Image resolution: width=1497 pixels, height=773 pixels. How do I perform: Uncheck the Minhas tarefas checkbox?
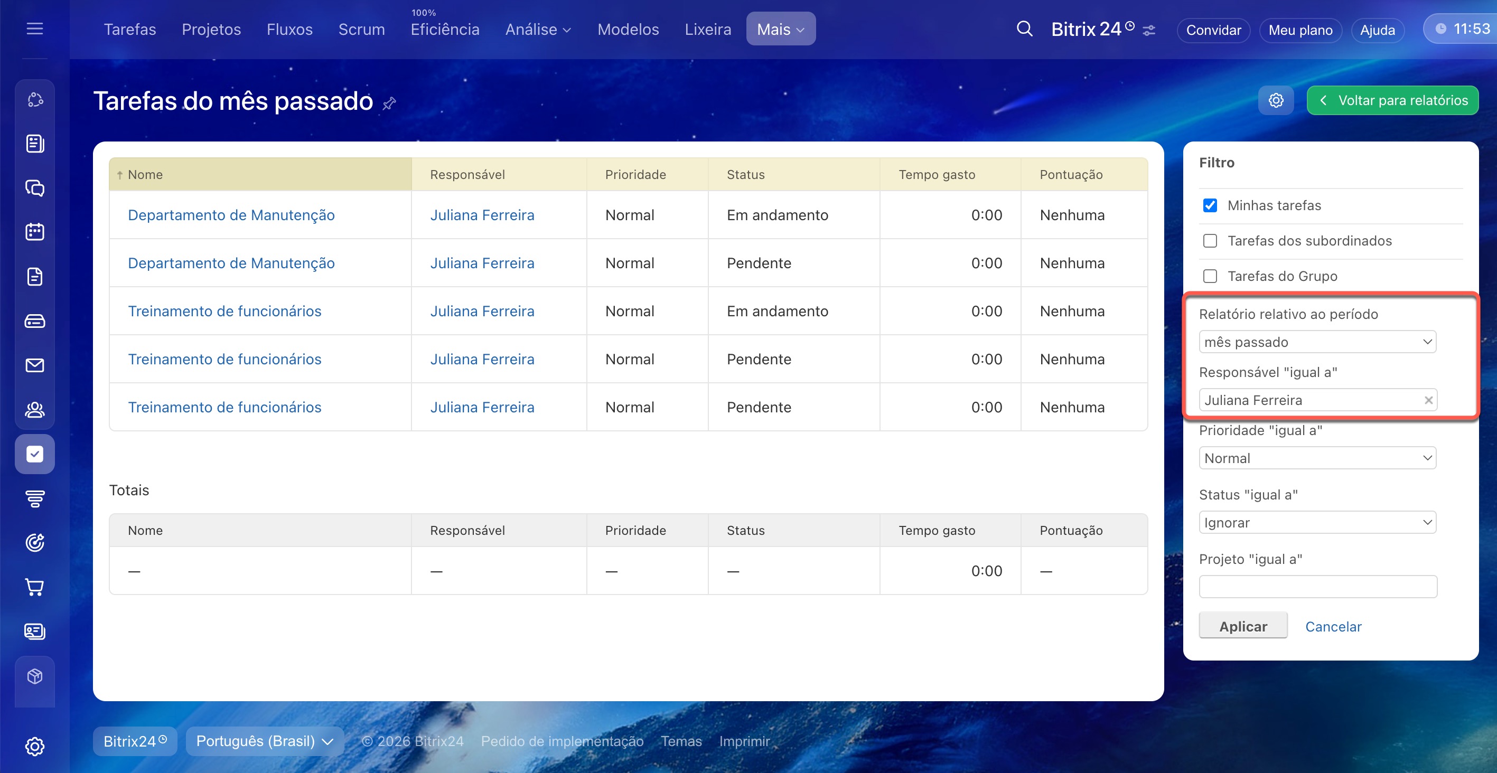click(x=1210, y=205)
